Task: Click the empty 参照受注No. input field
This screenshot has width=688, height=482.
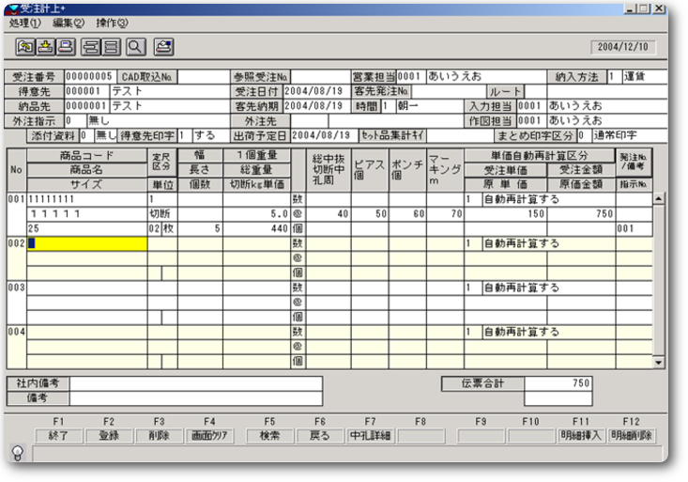Action: [x=320, y=77]
